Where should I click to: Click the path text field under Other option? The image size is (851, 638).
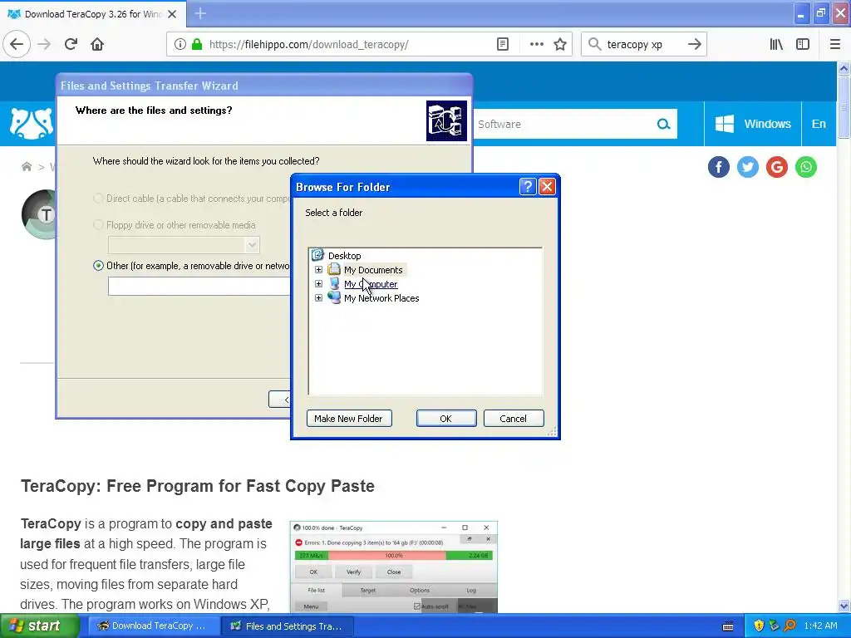click(199, 287)
